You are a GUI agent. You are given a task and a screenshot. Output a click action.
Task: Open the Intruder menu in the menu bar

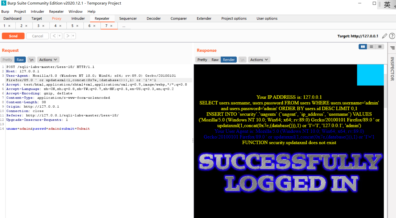(37, 12)
